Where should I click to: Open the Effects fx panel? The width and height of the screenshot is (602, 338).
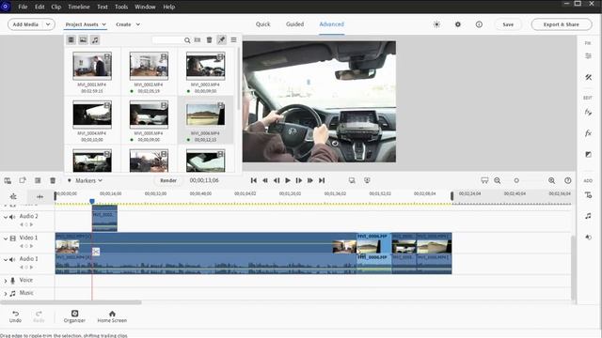[588, 133]
